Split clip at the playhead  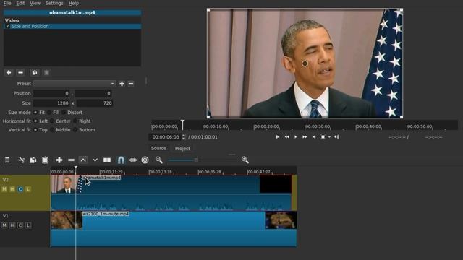107,160
